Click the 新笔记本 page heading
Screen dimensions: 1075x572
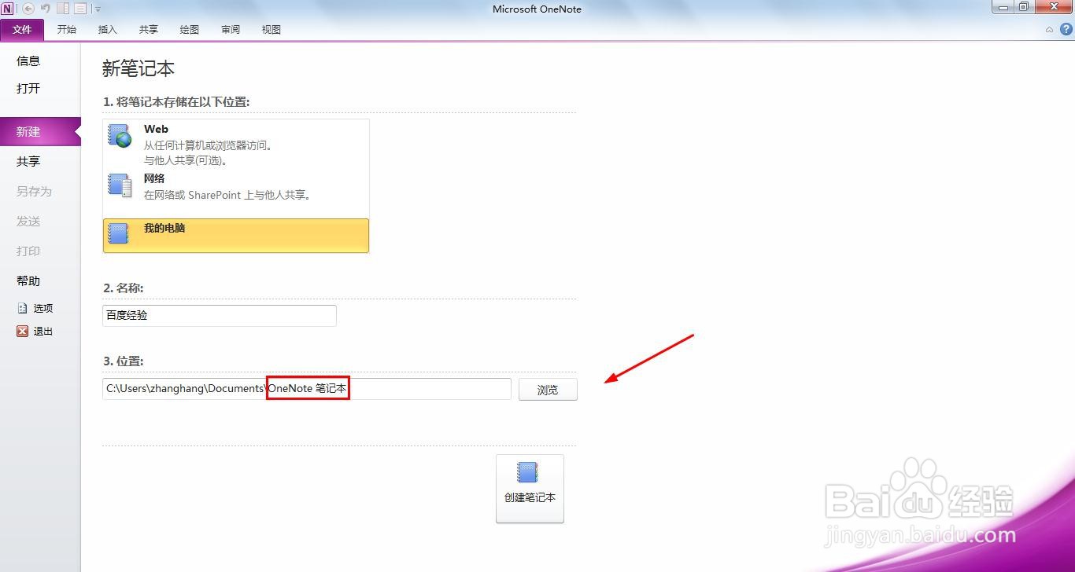pyautogui.click(x=139, y=69)
